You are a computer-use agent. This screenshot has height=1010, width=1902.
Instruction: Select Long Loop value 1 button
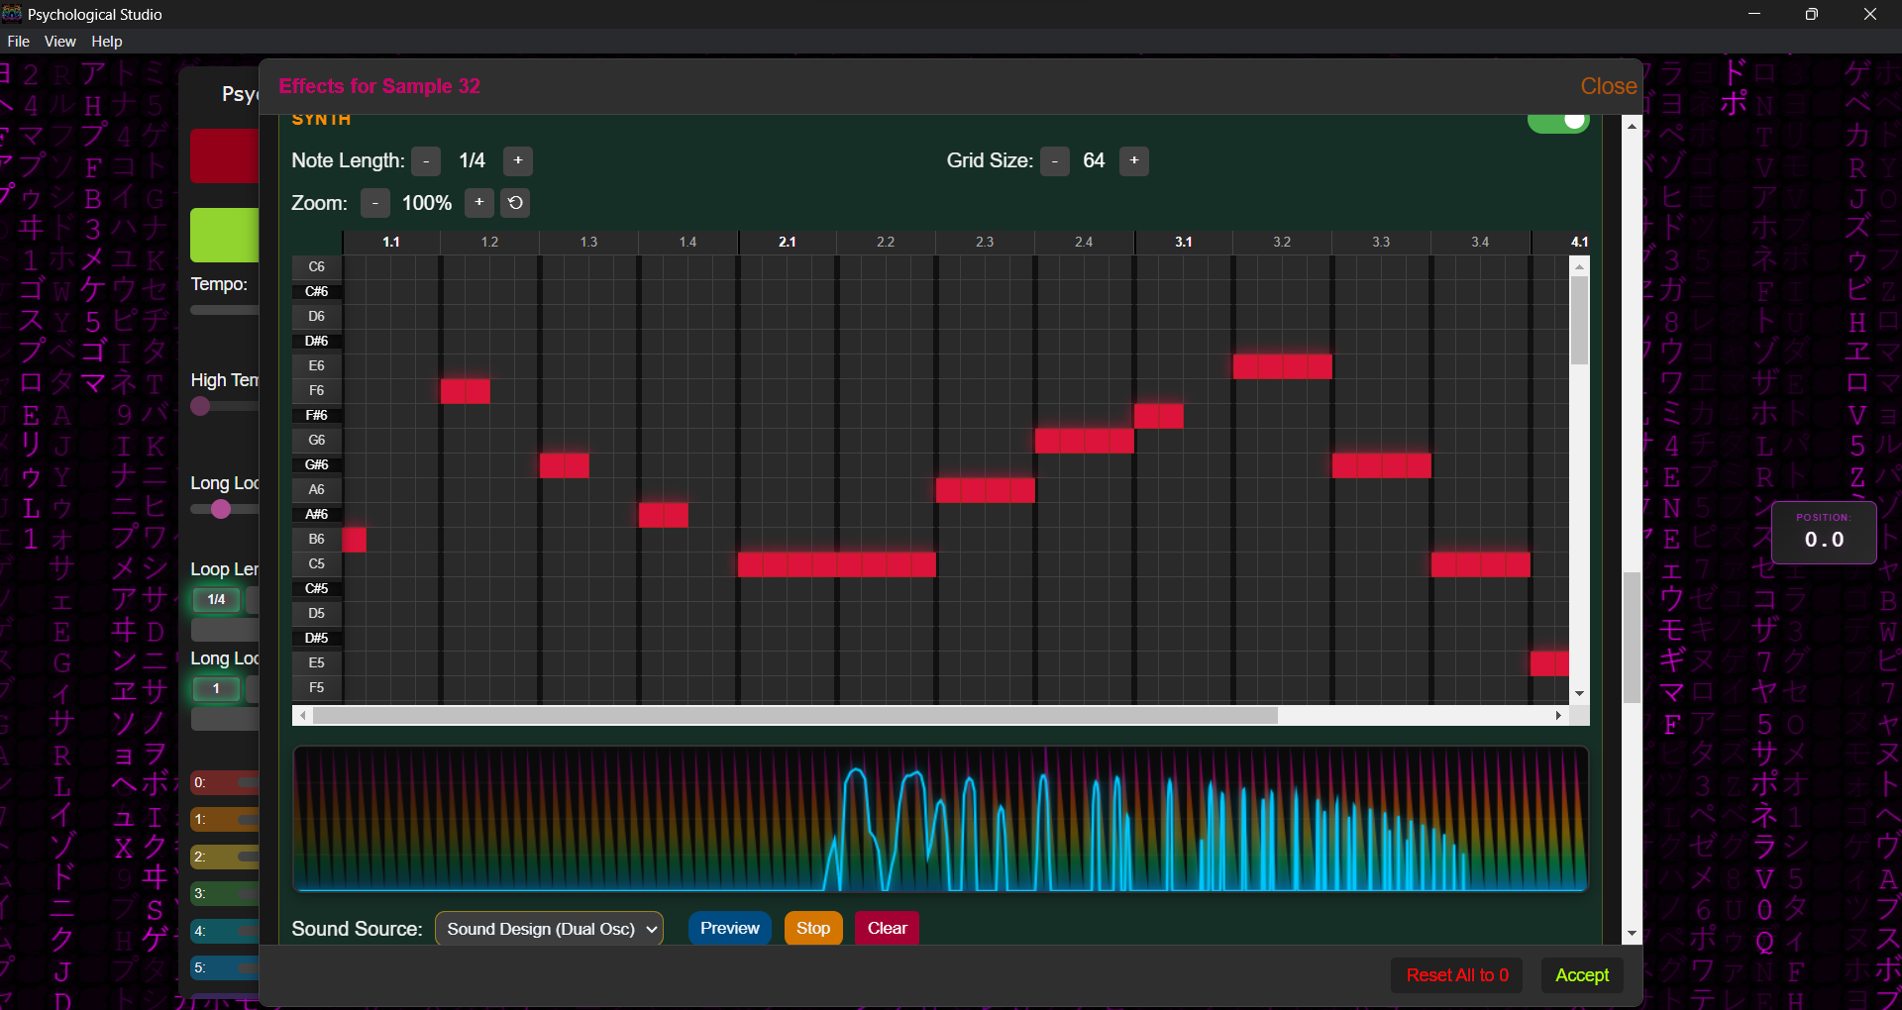click(216, 689)
